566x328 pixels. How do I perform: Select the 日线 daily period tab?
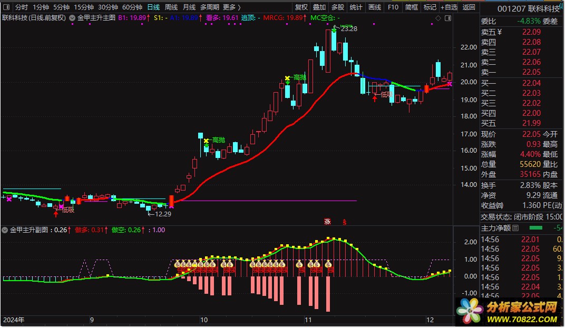153,7
